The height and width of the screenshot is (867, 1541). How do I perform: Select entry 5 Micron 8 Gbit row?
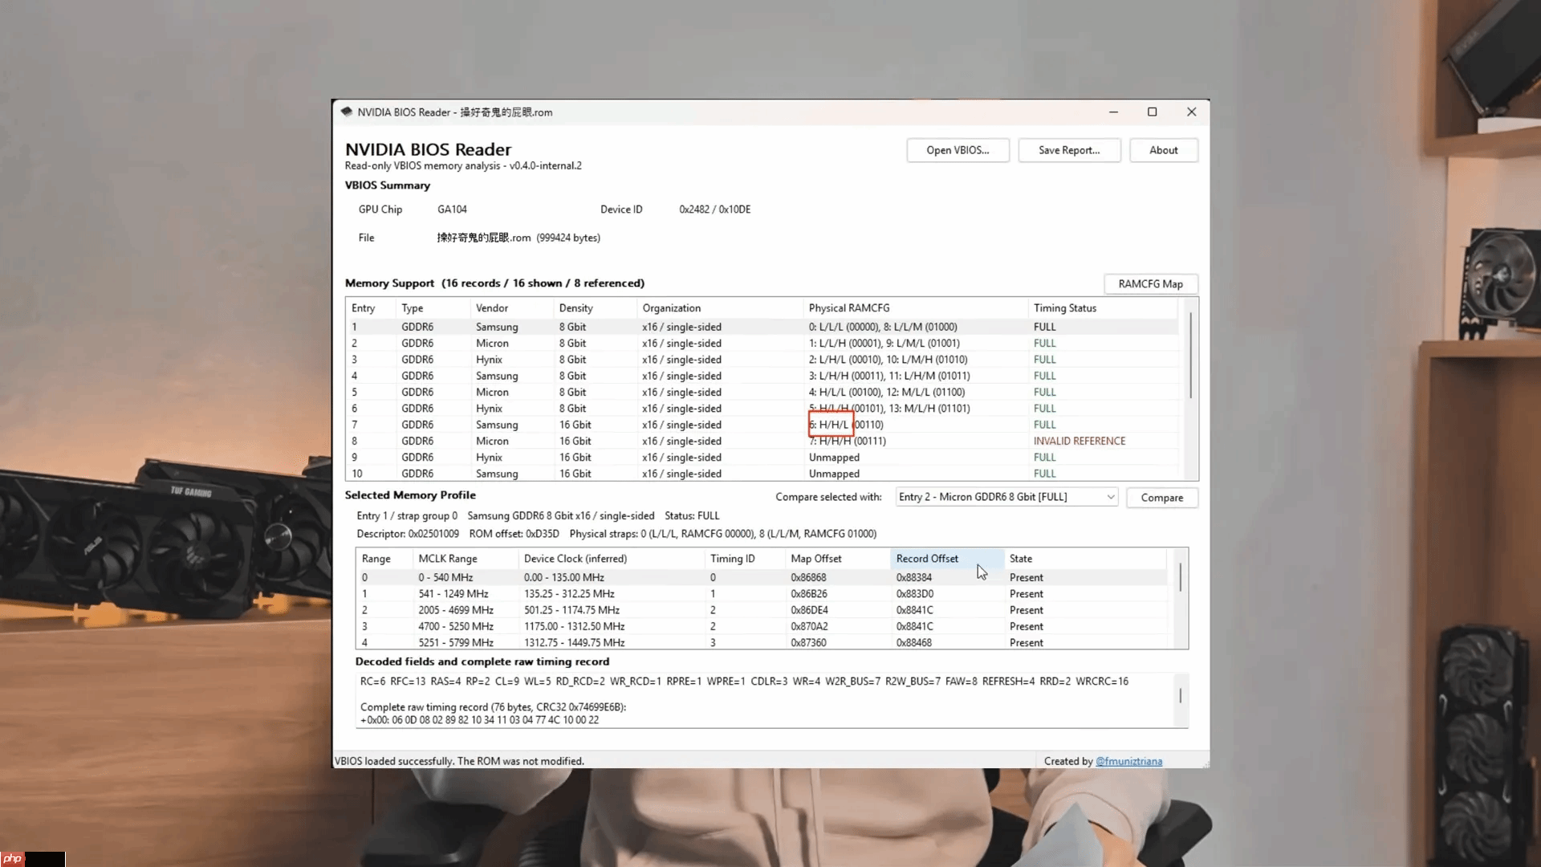(762, 393)
